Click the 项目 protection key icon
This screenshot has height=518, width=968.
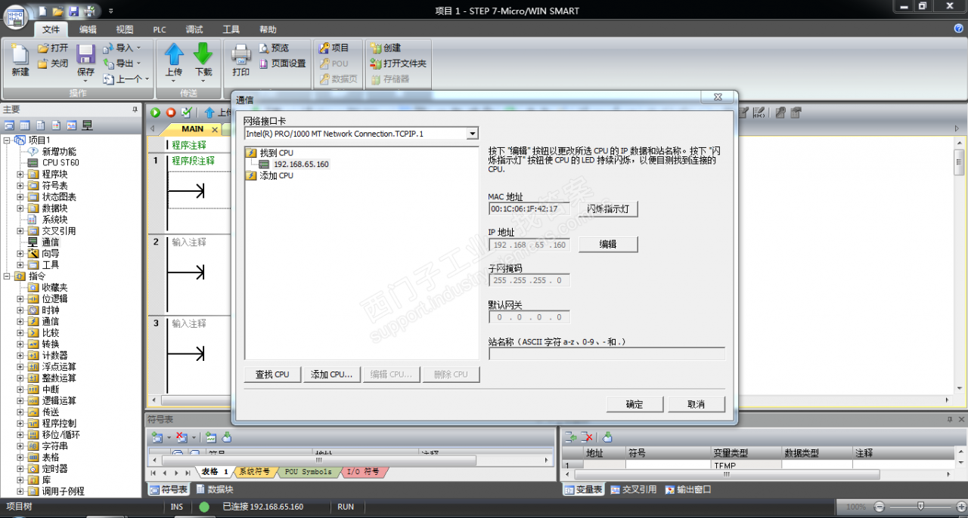pos(325,48)
